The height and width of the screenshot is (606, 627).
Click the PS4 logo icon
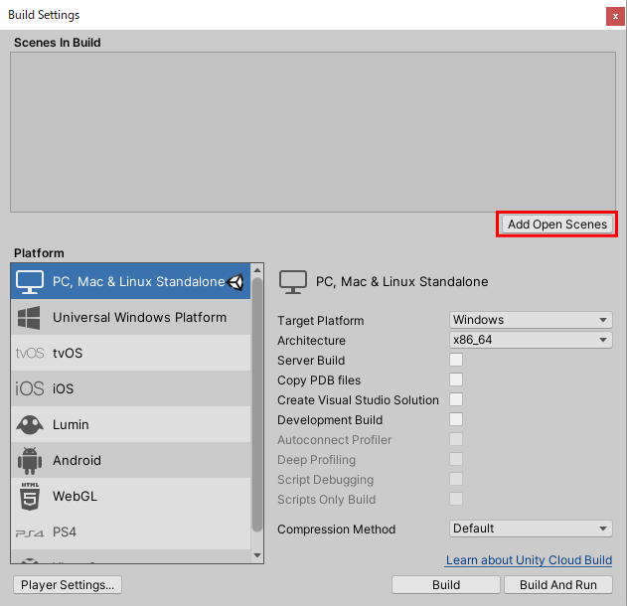point(29,532)
